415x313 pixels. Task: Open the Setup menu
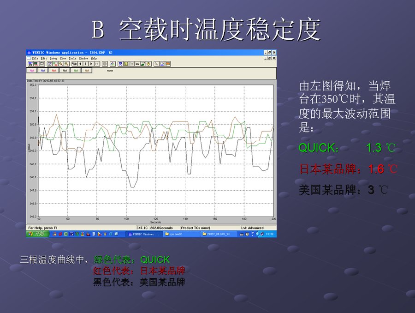[53, 59]
